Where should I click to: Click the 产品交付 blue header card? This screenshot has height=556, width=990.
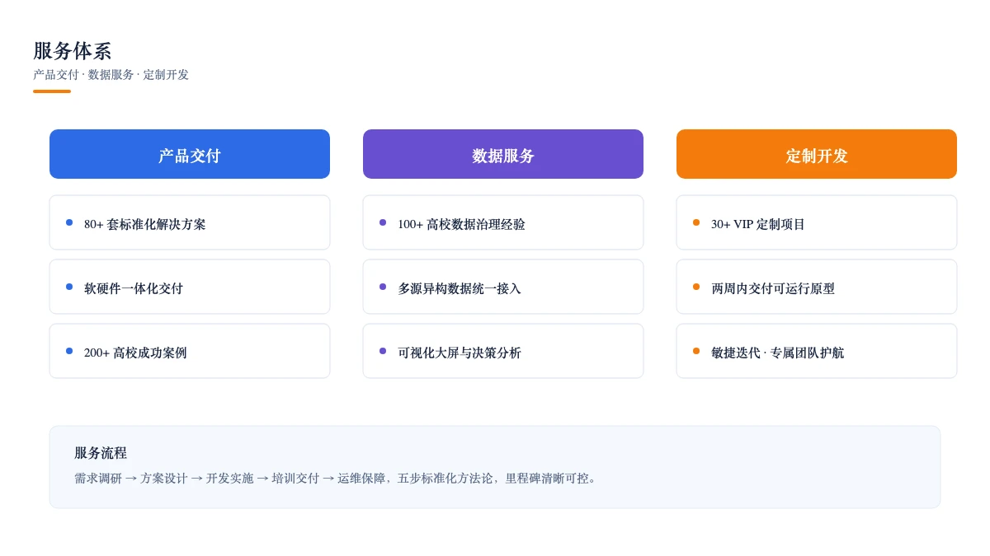tap(190, 154)
